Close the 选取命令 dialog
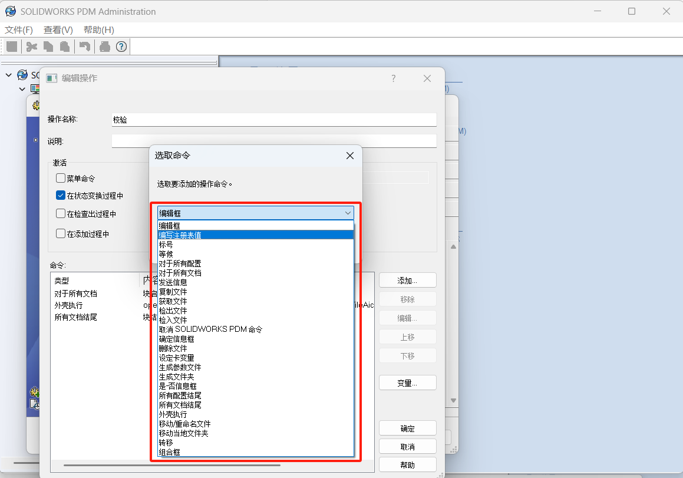The width and height of the screenshot is (683, 478). click(x=350, y=156)
